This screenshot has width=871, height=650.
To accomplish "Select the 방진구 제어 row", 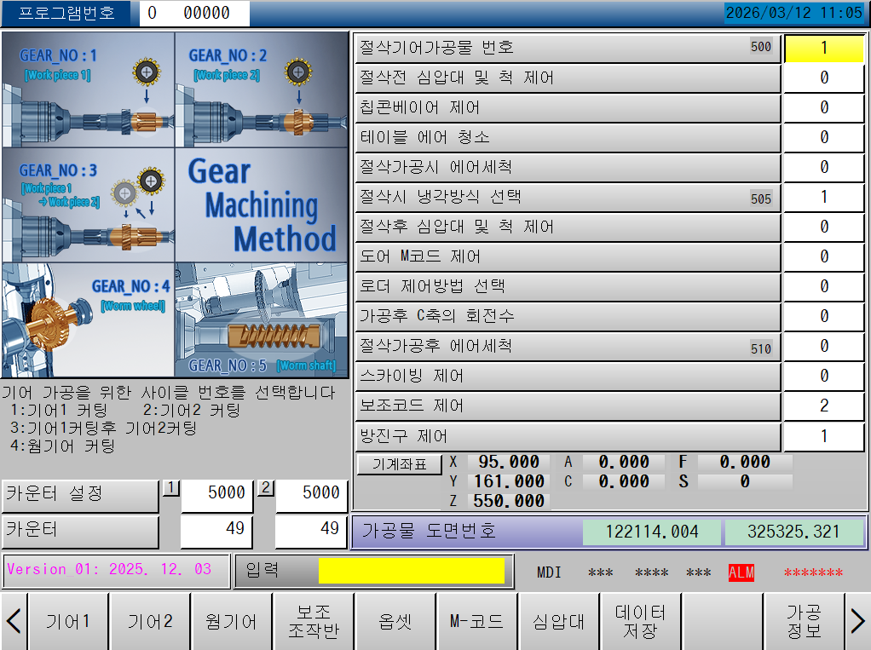I will coord(568,436).
